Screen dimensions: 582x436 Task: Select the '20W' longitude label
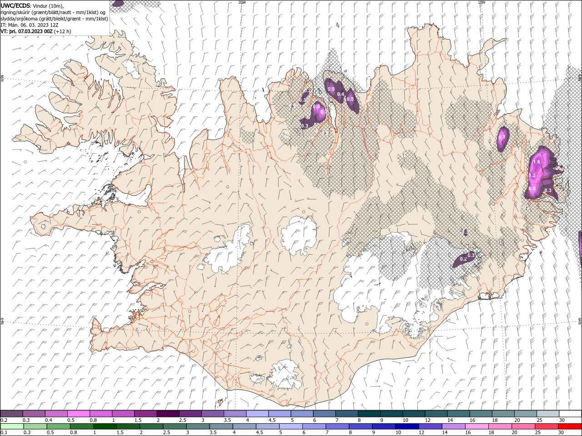coord(242,2)
